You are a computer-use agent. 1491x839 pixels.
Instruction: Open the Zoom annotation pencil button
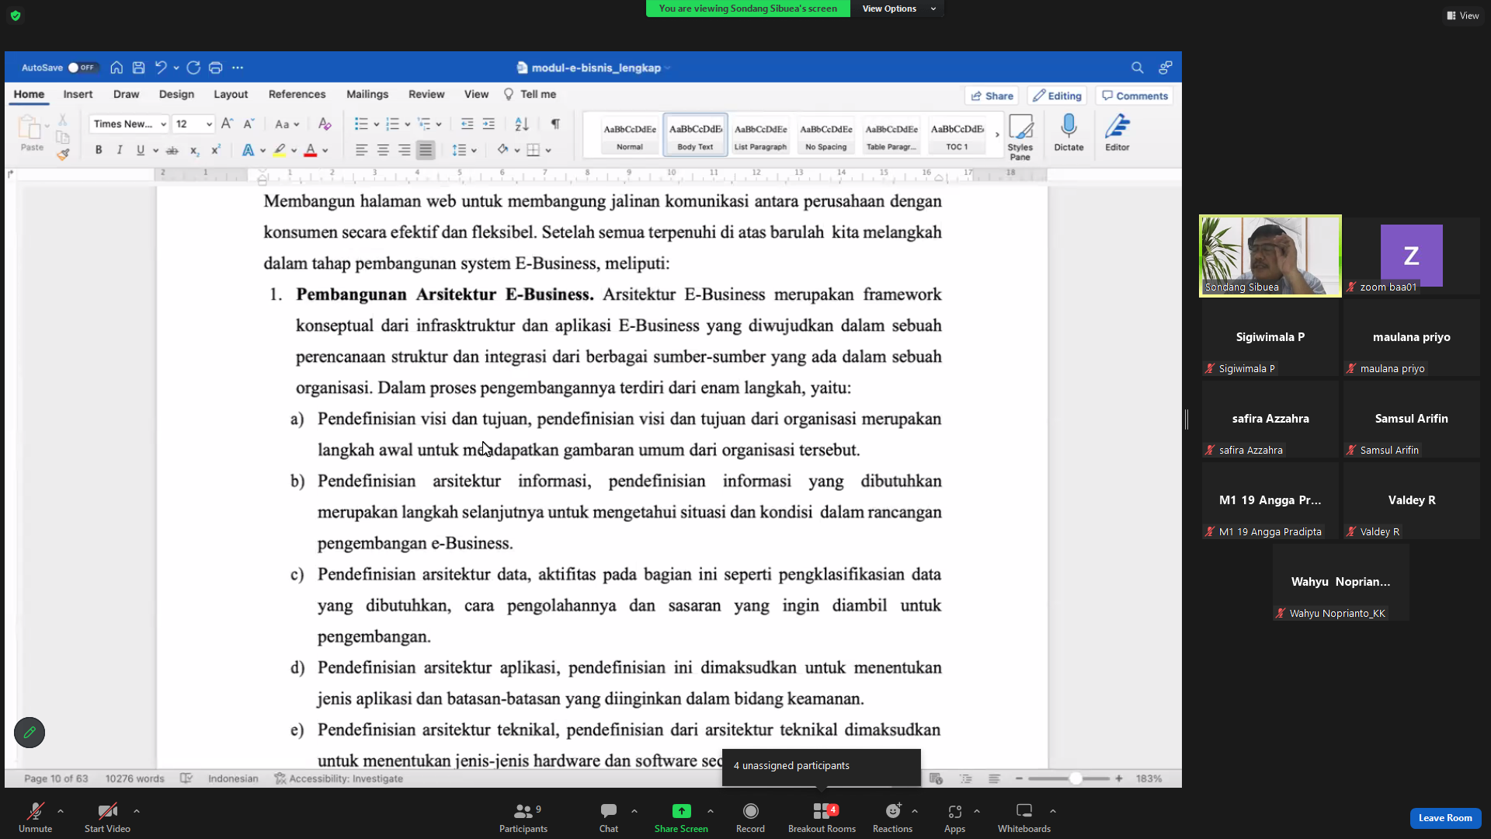click(x=30, y=732)
